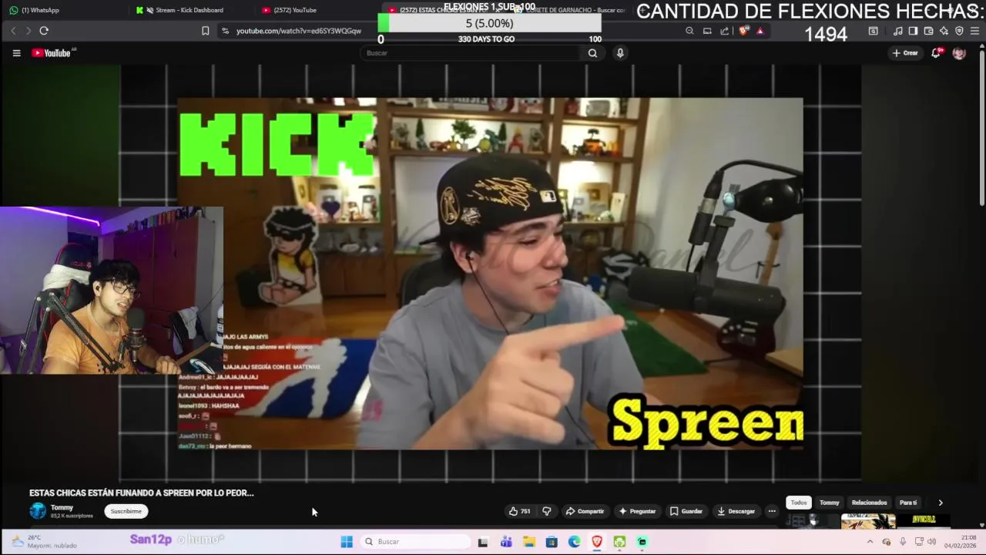Open the Microsoft Store taskbar icon
The width and height of the screenshot is (986, 555).
tap(552, 542)
